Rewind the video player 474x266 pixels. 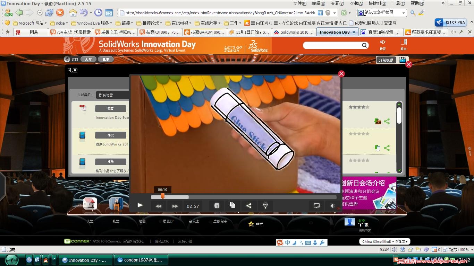tap(159, 206)
